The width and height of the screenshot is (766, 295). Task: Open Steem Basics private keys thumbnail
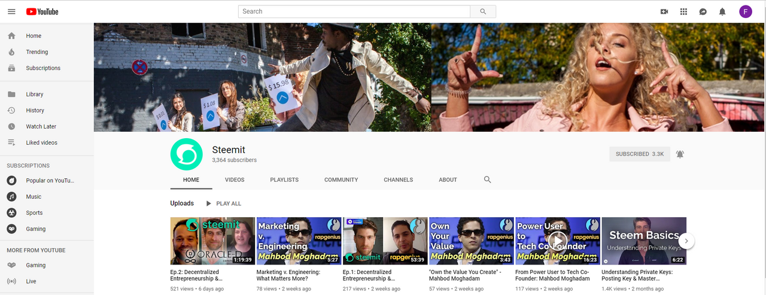pyautogui.click(x=644, y=241)
